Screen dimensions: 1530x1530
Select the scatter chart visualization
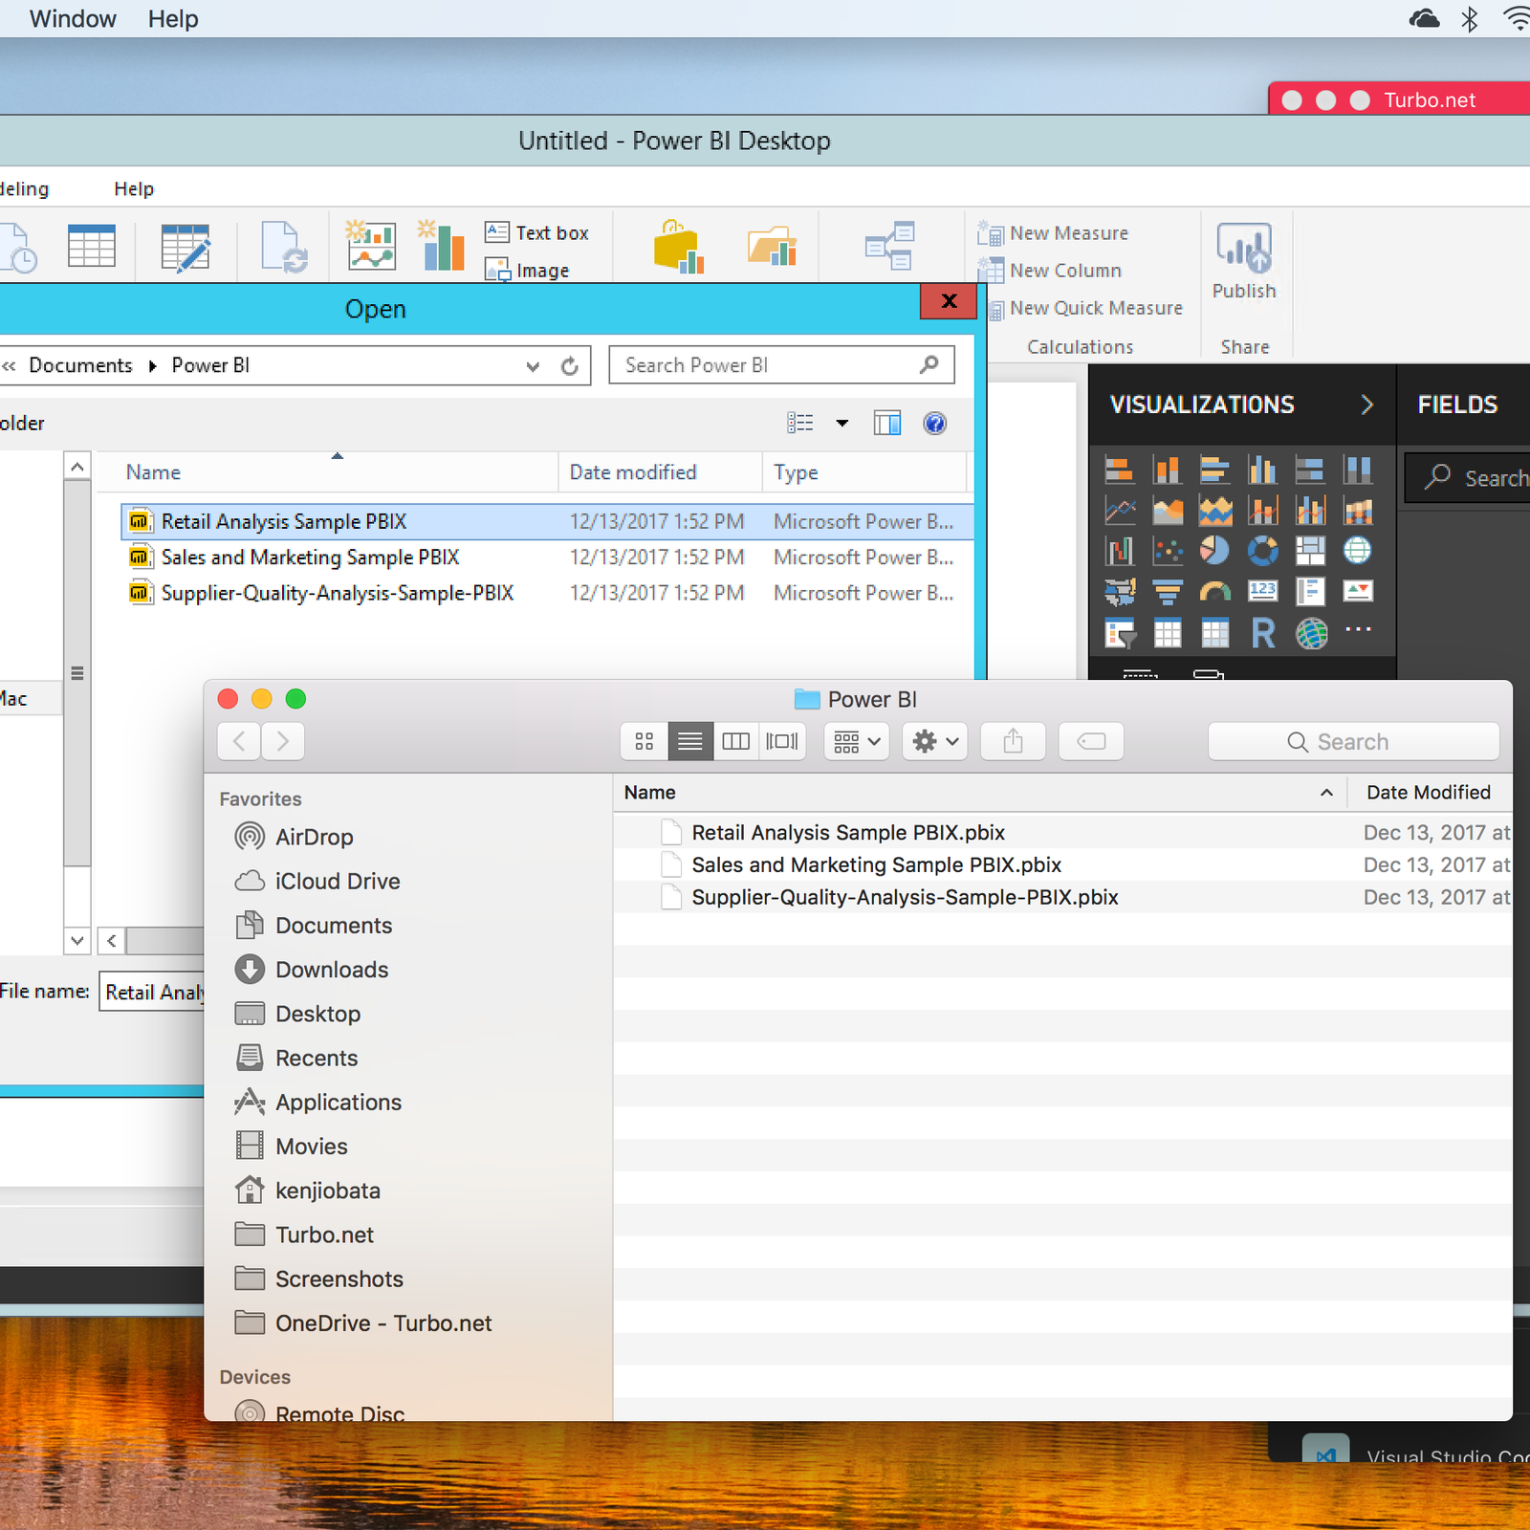1168,551
